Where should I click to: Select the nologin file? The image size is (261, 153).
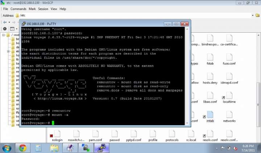(57, 136)
